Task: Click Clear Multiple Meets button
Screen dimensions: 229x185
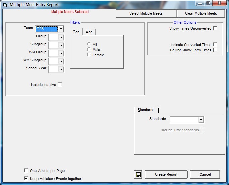Action: tap(201, 13)
